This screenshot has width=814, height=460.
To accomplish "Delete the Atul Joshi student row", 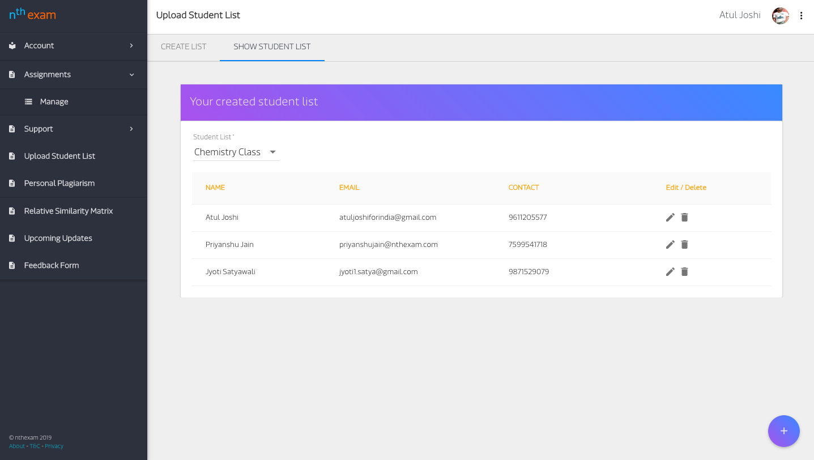I will tap(684, 218).
